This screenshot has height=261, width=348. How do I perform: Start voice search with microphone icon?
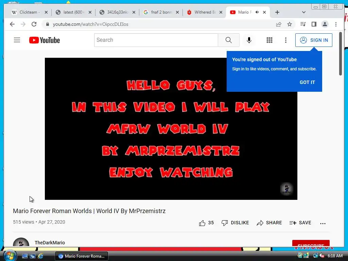pos(249,40)
